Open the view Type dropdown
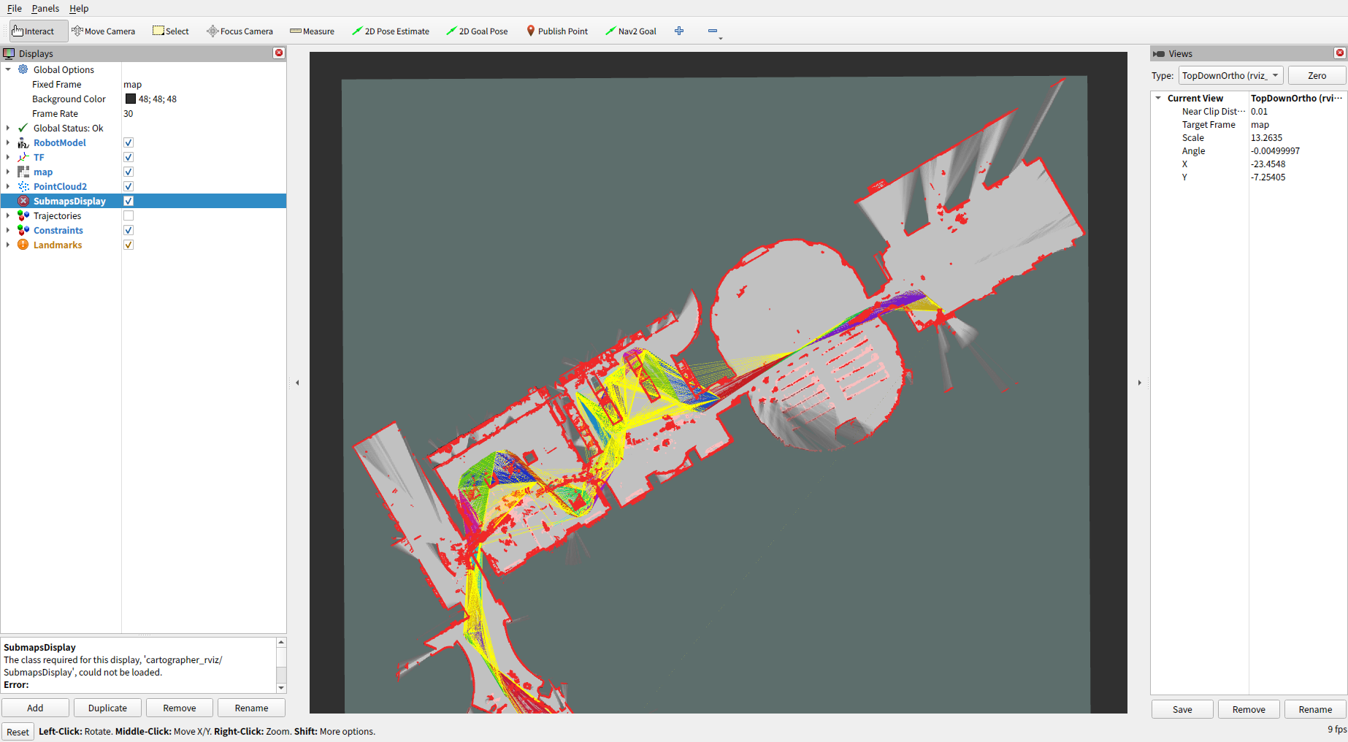Image resolution: width=1348 pixels, height=742 pixels. click(x=1230, y=75)
